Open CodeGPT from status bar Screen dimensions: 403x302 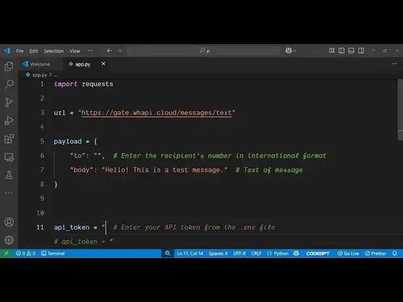[317, 254]
